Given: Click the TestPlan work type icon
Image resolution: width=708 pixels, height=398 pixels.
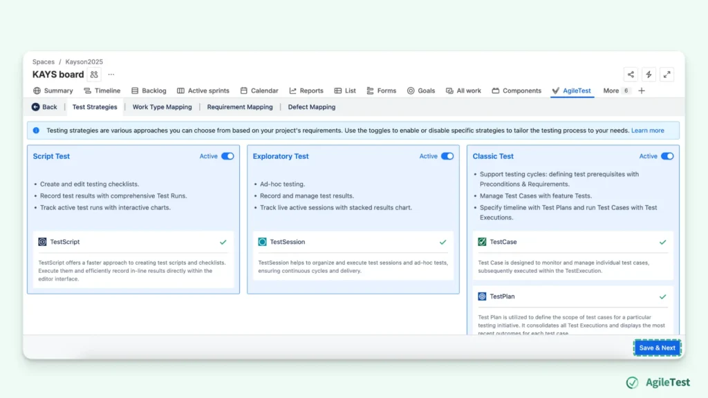Looking at the screenshot, I should [x=482, y=296].
